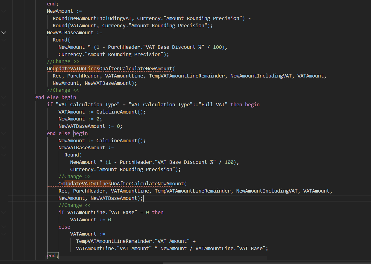Viewport: 371px width, 264px height.
Task: Click the boxed 'begin' keyword
Action: [x=80, y=133]
